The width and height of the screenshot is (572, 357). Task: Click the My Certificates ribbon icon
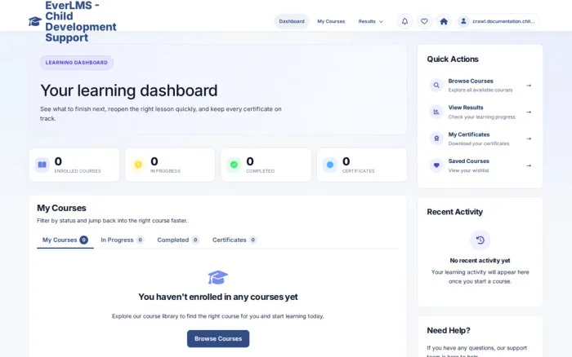point(436,139)
